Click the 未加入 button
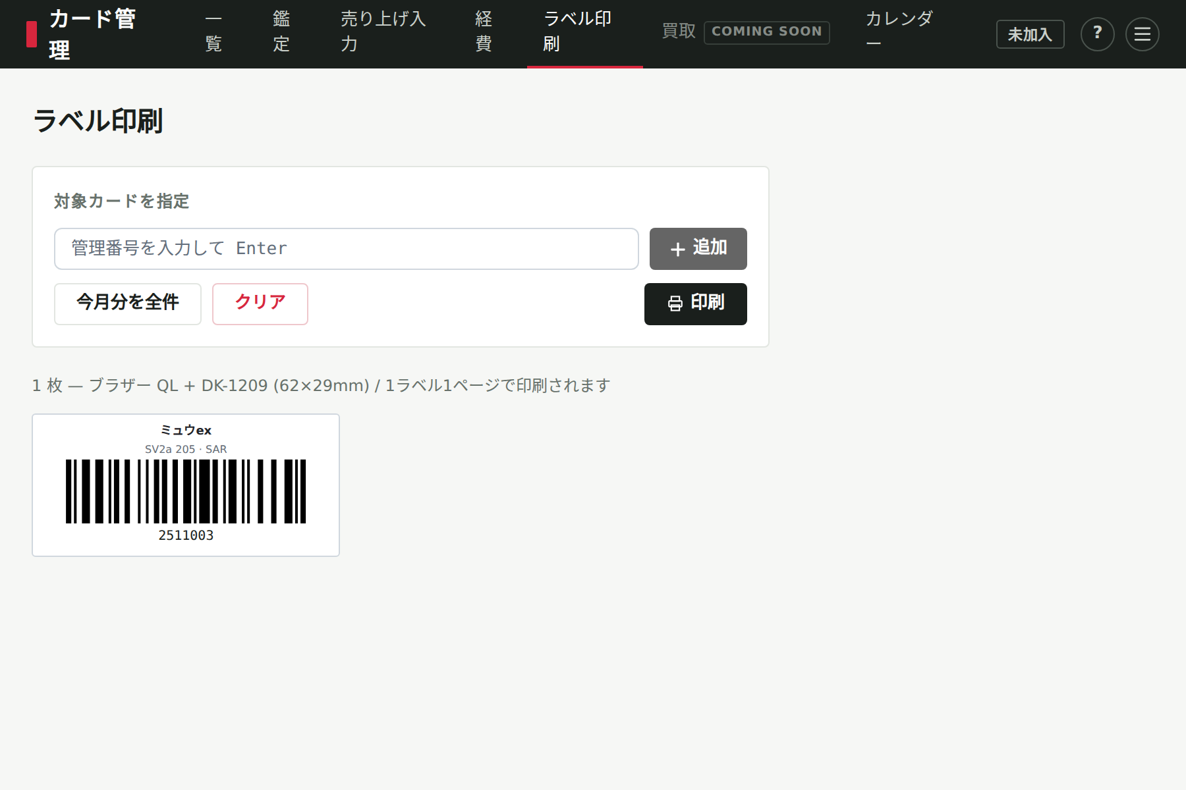The height and width of the screenshot is (790, 1186). click(1030, 34)
